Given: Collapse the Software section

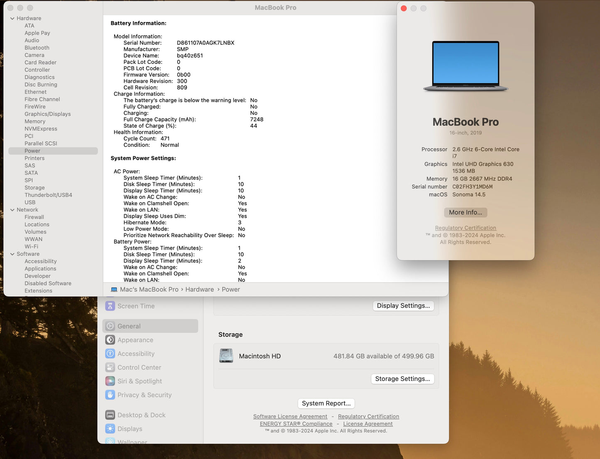Looking at the screenshot, I should 12,254.
